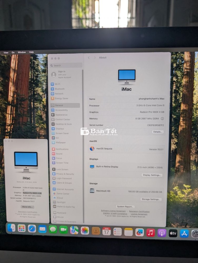This screenshot has height=263, width=198.
Task: Open Regulatory Certification link in About This Mac window
Action: click(x=28, y=212)
